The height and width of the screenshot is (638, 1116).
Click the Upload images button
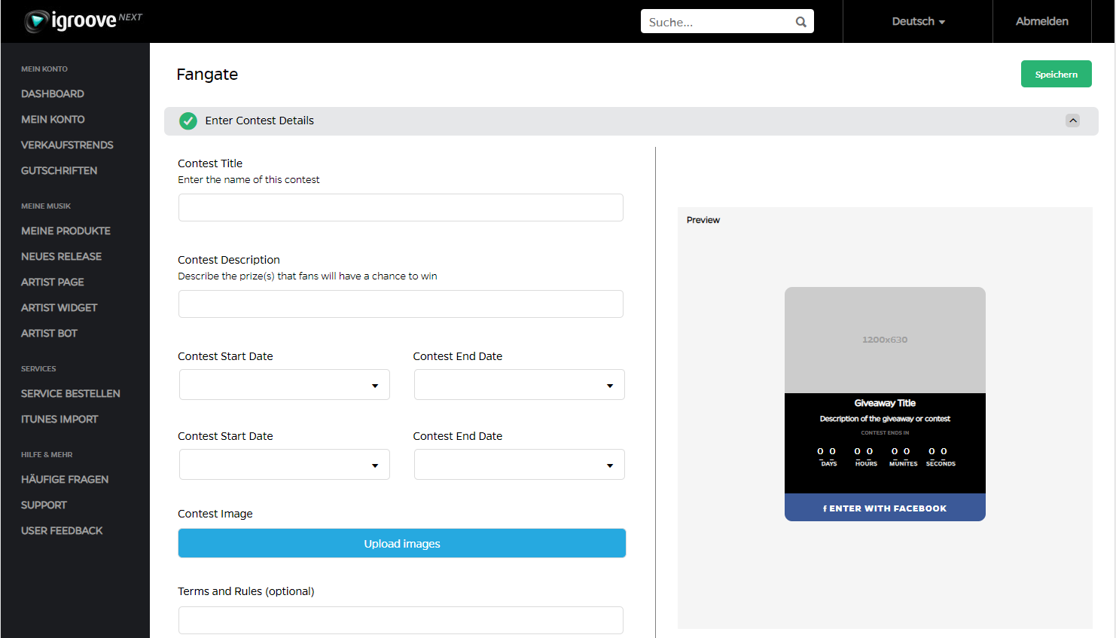[402, 543]
